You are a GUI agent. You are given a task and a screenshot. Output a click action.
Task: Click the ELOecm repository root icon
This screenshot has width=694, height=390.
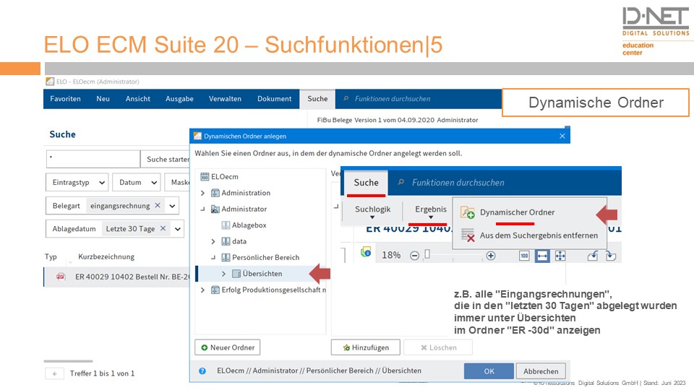205,176
